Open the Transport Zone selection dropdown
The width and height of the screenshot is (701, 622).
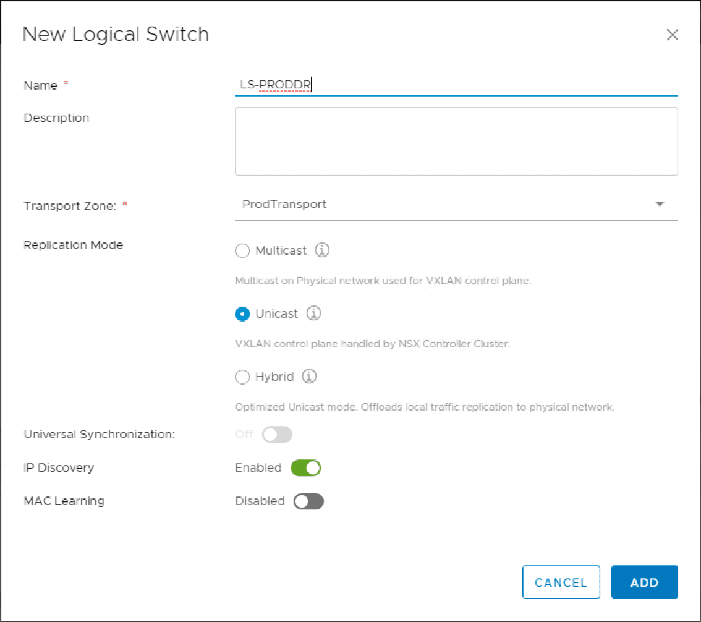(456, 204)
